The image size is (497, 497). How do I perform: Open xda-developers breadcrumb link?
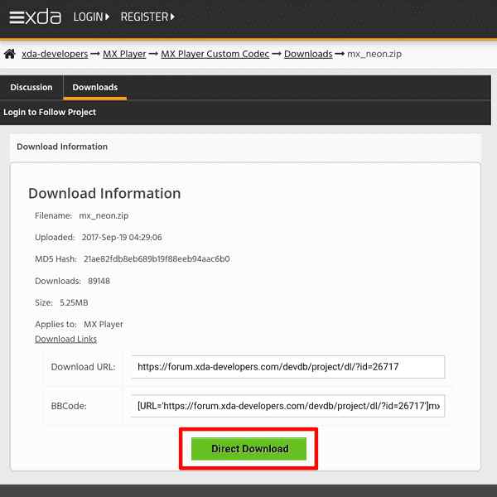click(55, 54)
